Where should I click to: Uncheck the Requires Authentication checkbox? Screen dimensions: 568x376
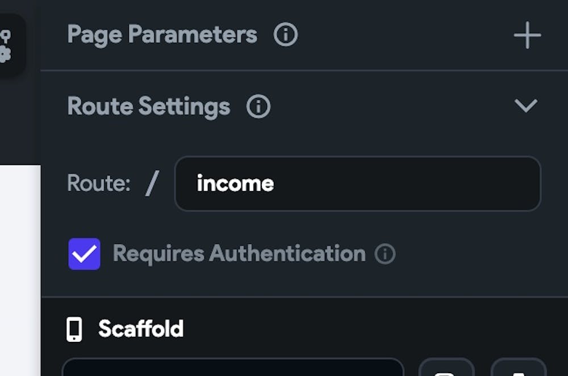tap(85, 254)
